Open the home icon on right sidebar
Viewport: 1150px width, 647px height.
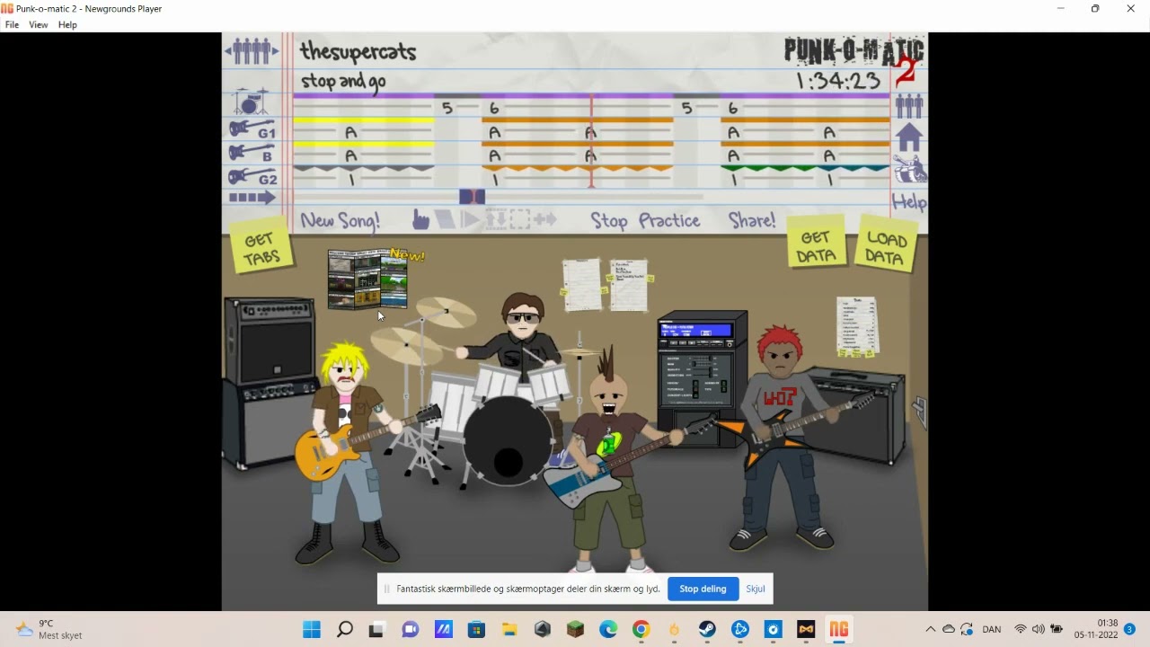pos(909,137)
